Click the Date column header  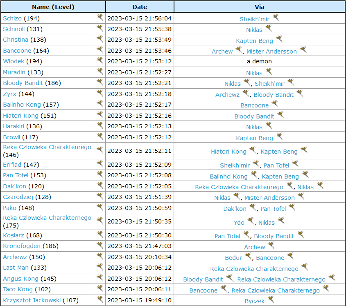tap(140, 7)
